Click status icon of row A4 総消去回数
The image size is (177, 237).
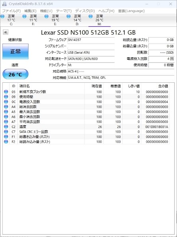point(6,107)
